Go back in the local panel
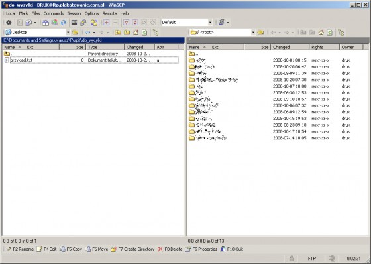This screenshot has width=371, height=264. (87, 33)
